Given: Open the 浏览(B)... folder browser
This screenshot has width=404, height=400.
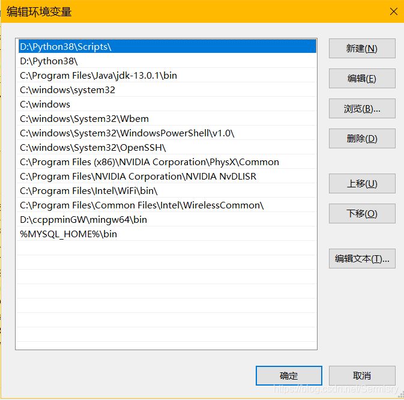Looking at the screenshot, I should 361,109.
